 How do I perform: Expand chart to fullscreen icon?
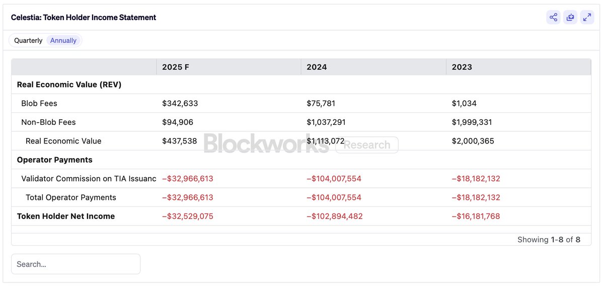(x=587, y=17)
